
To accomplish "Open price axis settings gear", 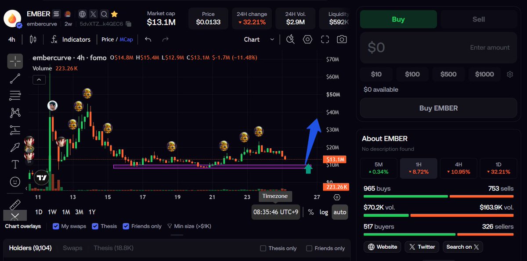I will [337, 197].
